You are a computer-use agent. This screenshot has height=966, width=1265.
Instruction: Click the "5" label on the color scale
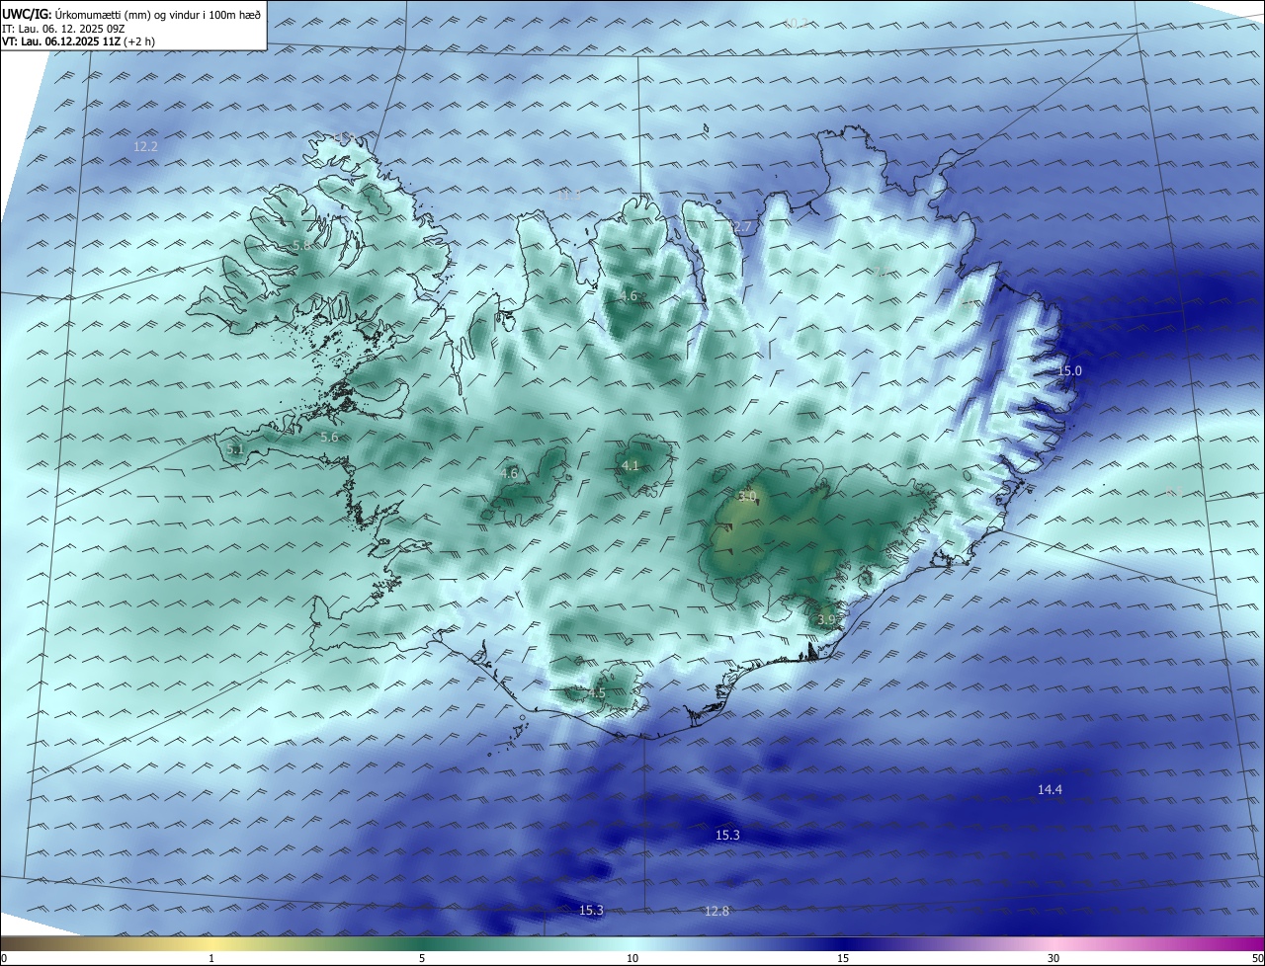point(422,958)
